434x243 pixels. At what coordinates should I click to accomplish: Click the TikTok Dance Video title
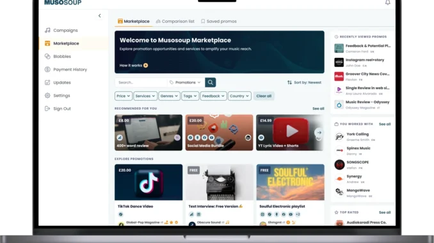click(x=135, y=206)
